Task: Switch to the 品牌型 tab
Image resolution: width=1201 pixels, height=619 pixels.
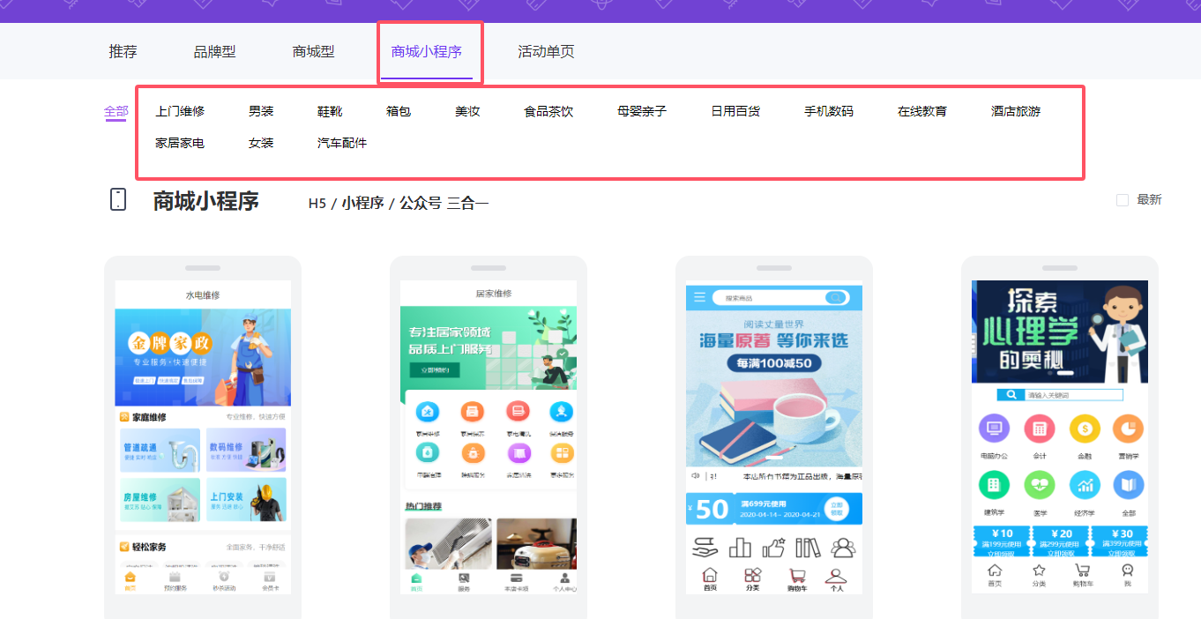Action: click(x=214, y=52)
